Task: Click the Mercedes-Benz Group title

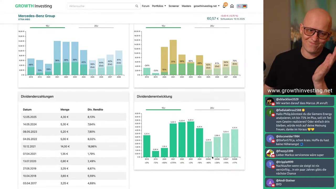Action: (x=36, y=16)
